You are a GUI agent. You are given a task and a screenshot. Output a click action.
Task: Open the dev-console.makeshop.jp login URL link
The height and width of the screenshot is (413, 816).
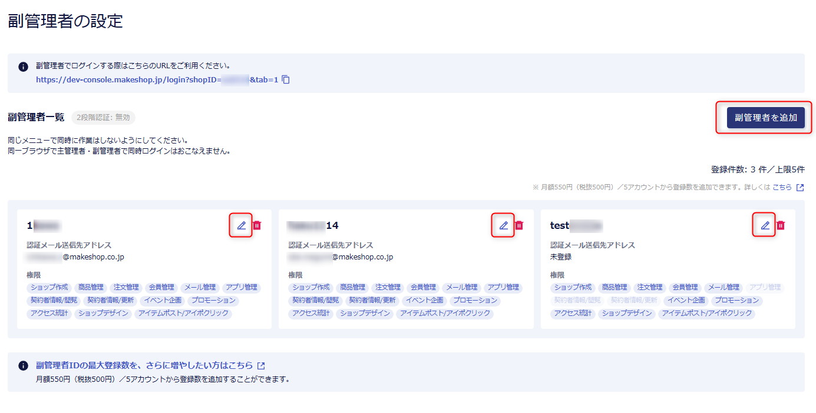click(x=157, y=79)
